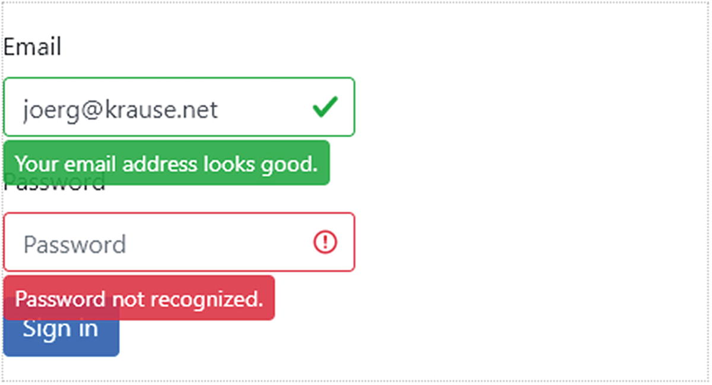Focus the Email input field
Image resolution: width=712 pixels, height=385 pixels.
click(x=178, y=107)
